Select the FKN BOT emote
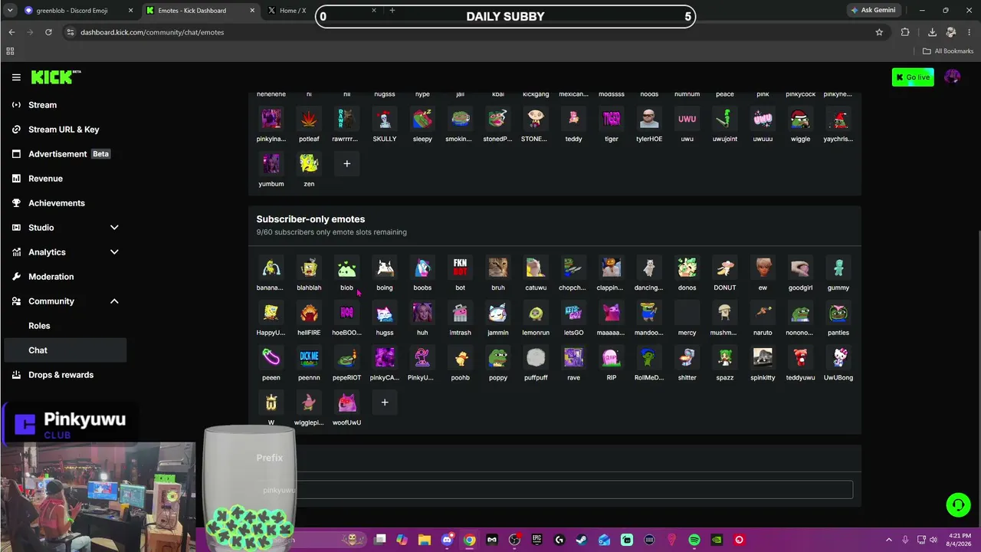The width and height of the screenshot is (981, 552). [460, 268]
